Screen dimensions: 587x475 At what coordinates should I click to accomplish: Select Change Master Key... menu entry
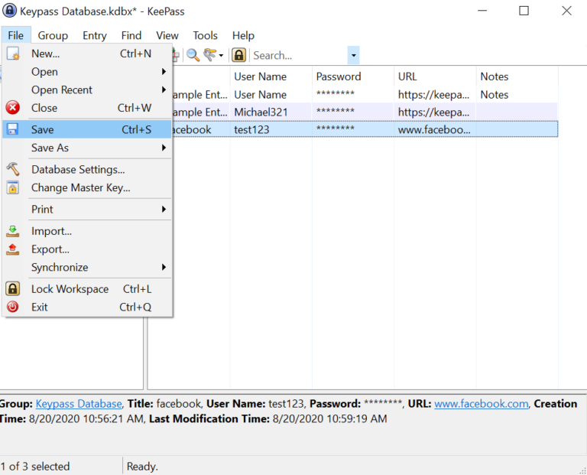[x=87, y=187]
